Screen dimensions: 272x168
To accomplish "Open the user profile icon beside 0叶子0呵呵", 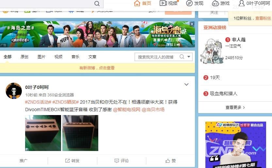I will (x=242, y=3).
